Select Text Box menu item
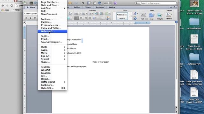The width and height of the screenshot is (204, 114). pyautogui.click(x=52, y=67)
